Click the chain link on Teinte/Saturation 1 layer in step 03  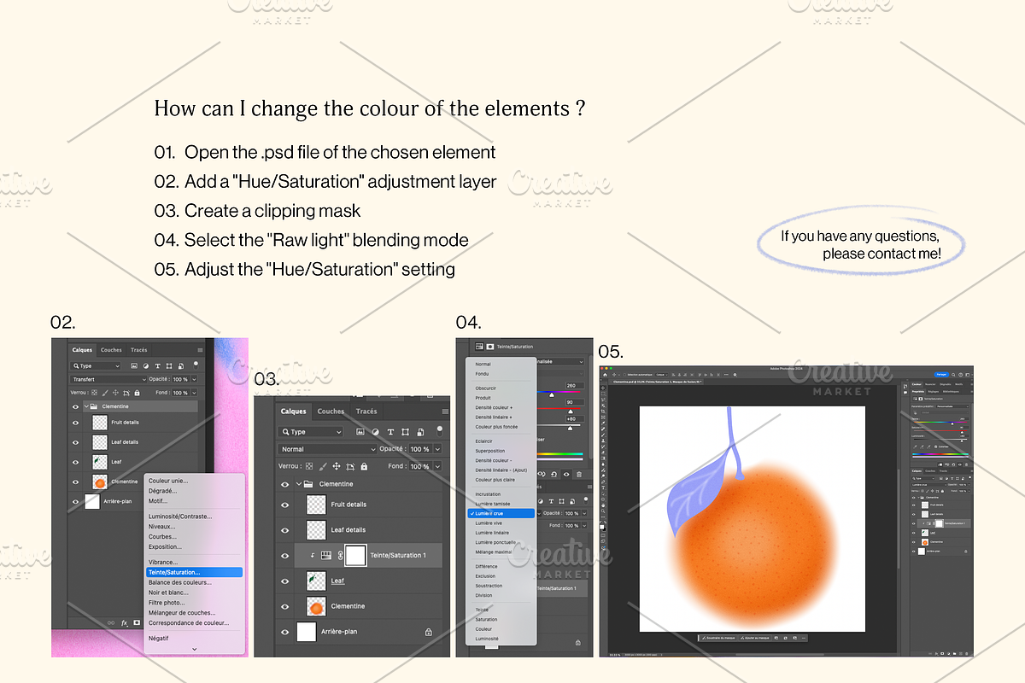(x=338, y=555)
